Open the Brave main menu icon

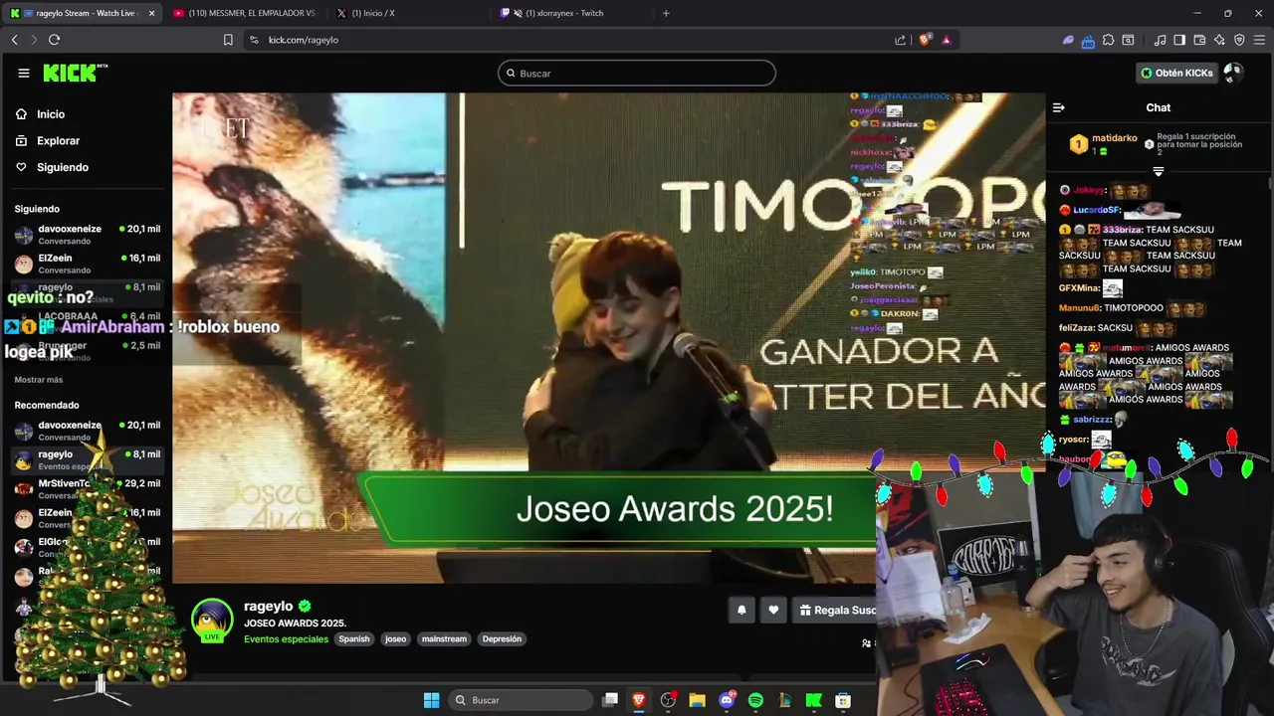1259,40
